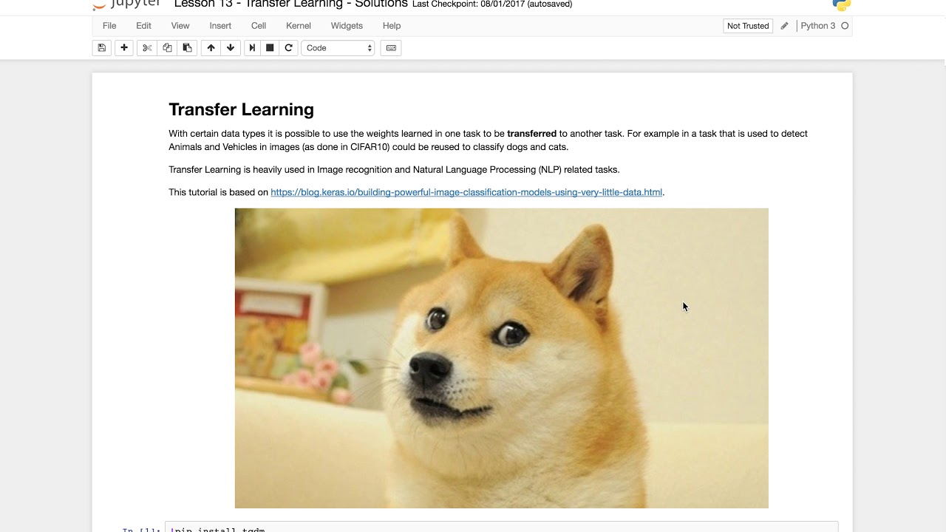Open the blog.keras.io tutorial link

pyautogui.click(x=466, y=192)
